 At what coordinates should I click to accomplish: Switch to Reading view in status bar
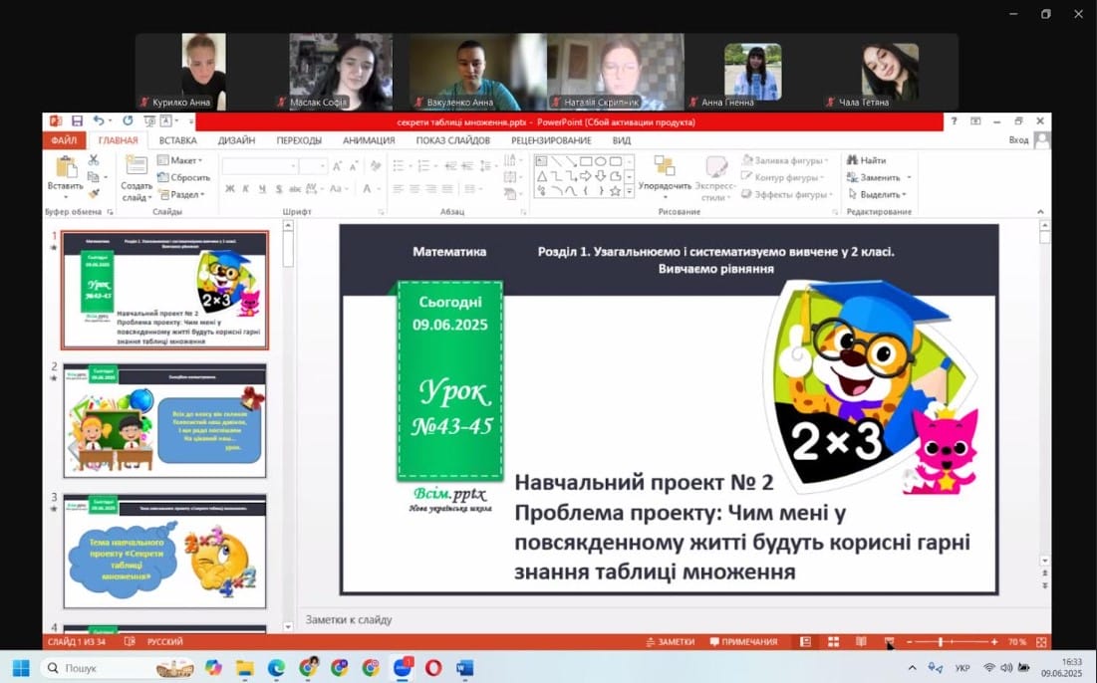(861, 642)
